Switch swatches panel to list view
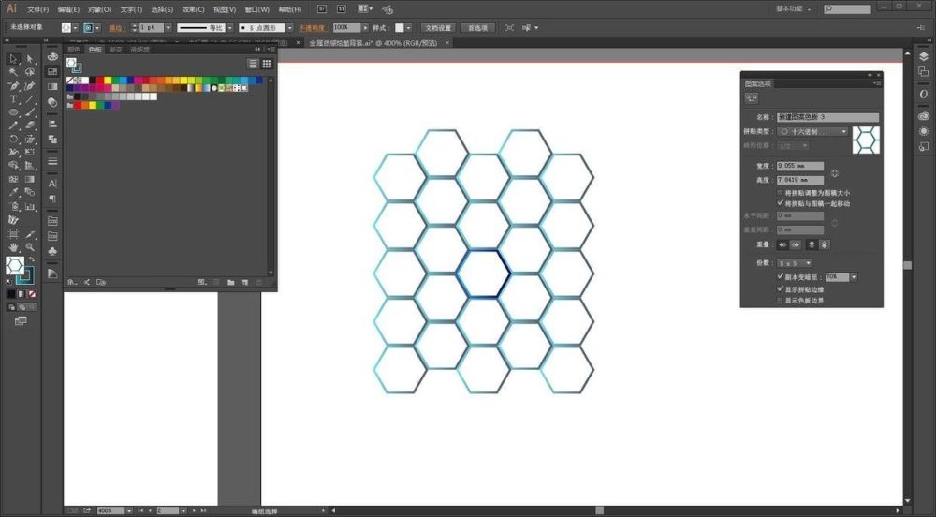The height and width of the screenshot is (517, 936). (x=253, y=64)
